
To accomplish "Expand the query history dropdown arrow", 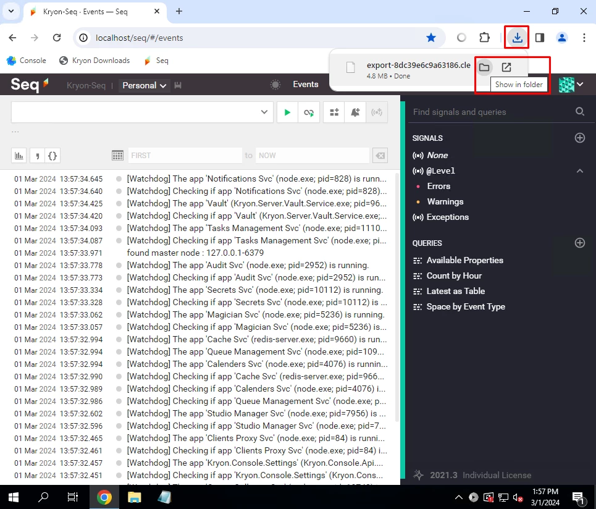I will pyautogui.click(x=264, y=112).
